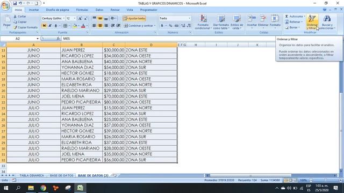Image resolution: width=344 pixels, height=193 pixels.
Task: Open Ordenar y filtrar
Action: pos(312,22)
